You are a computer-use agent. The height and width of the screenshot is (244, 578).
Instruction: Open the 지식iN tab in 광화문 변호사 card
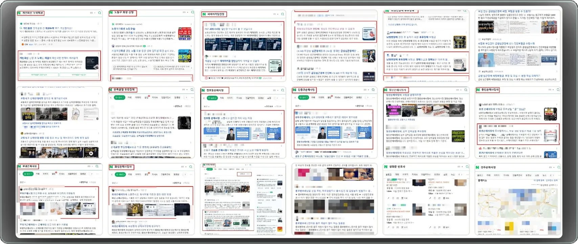415,175
